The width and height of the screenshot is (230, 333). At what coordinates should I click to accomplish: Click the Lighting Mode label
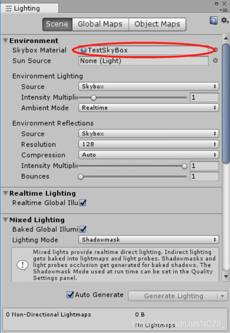click(x=35, y=240)
